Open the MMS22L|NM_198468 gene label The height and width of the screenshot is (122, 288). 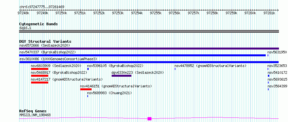[x=35, y=115]
